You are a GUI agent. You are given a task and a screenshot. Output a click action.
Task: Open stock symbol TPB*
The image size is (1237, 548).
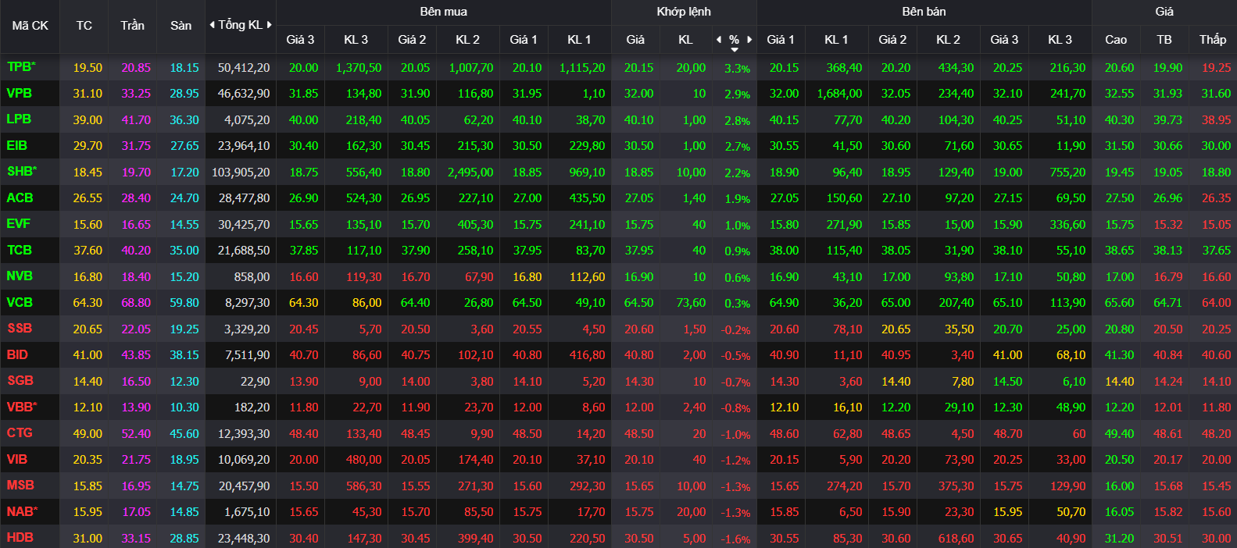coord(21,67)
